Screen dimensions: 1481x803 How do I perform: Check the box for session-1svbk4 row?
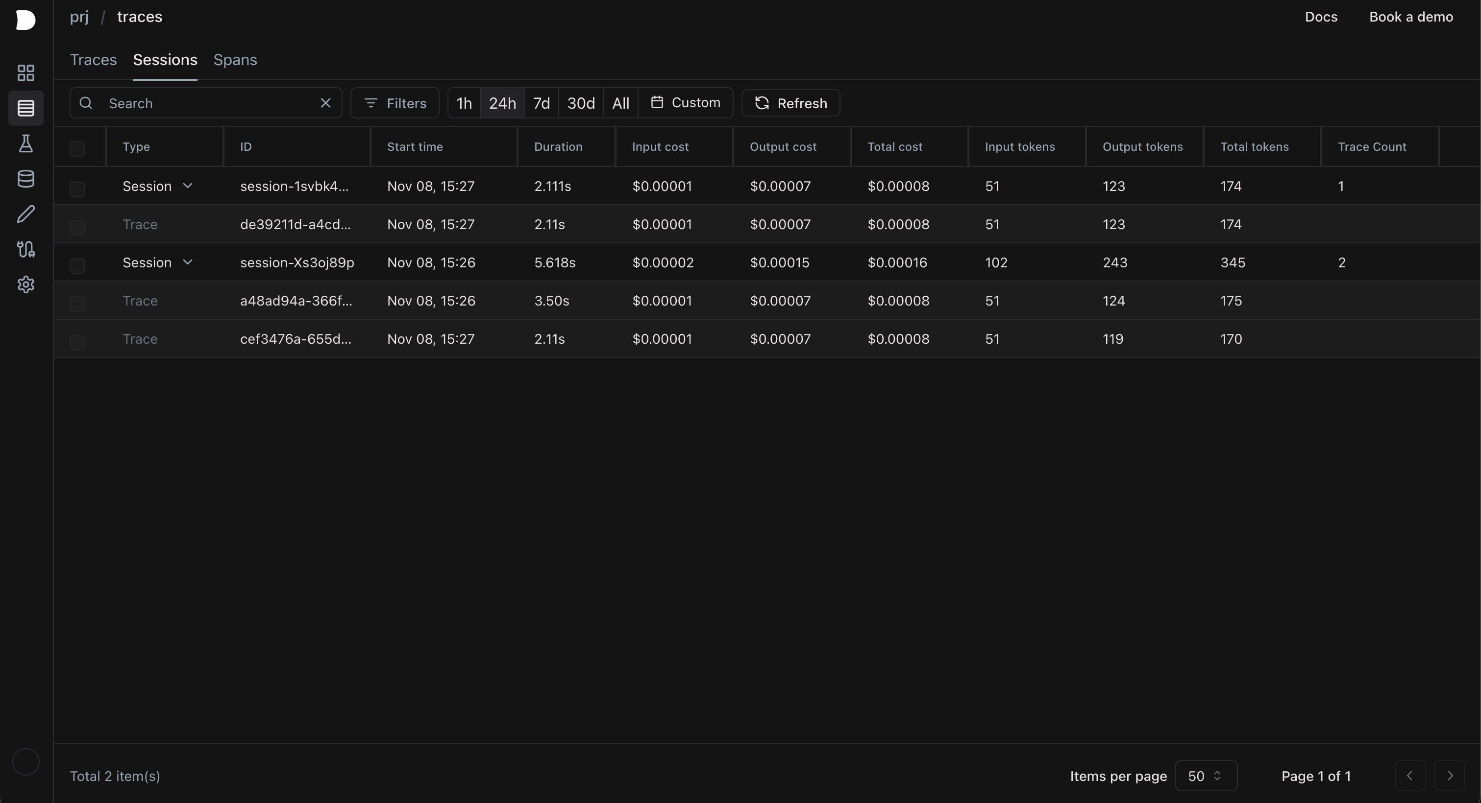[77, 189]
